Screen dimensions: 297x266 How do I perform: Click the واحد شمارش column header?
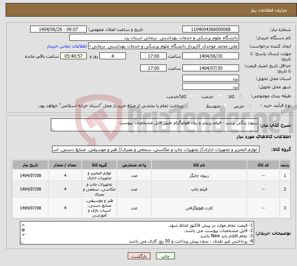click(134, 165)
